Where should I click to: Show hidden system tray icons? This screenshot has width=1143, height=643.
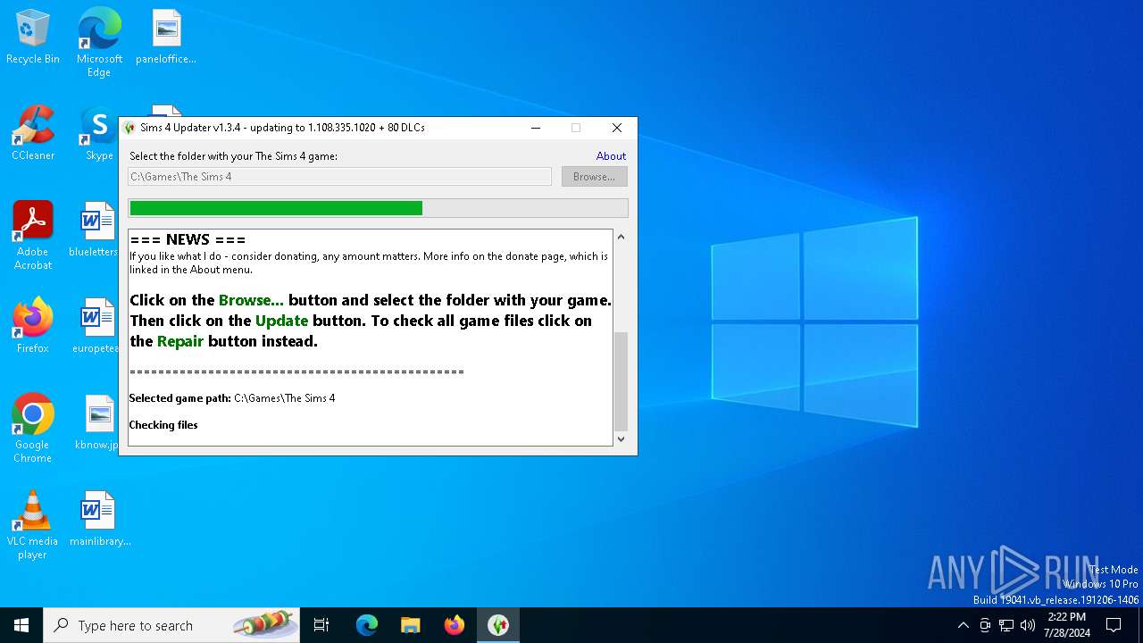(x=963, y=625)
